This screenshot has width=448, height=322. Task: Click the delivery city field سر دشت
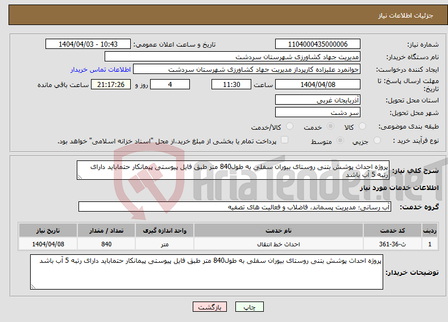click(317, 112)
